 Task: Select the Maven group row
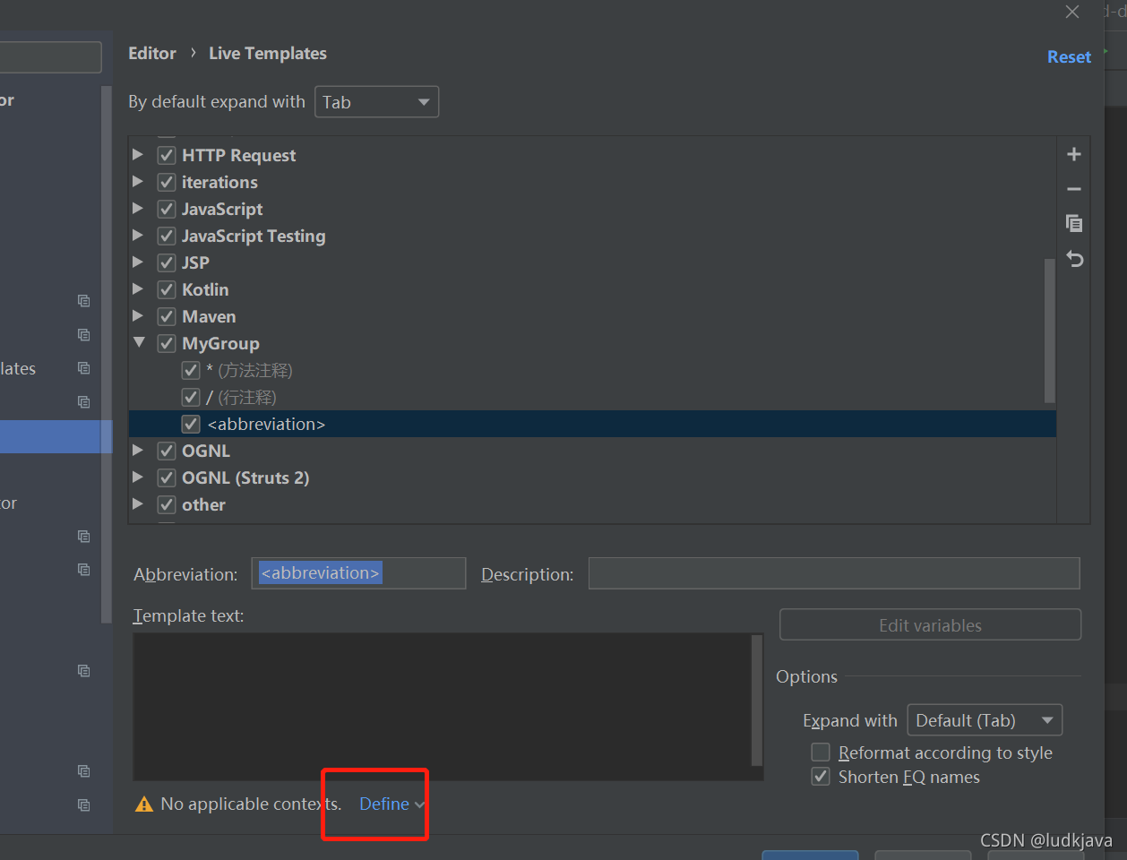pos(592,316)
